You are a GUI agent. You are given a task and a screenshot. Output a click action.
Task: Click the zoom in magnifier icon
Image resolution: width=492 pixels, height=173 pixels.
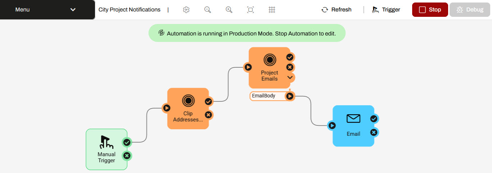(x=229, y=10)
